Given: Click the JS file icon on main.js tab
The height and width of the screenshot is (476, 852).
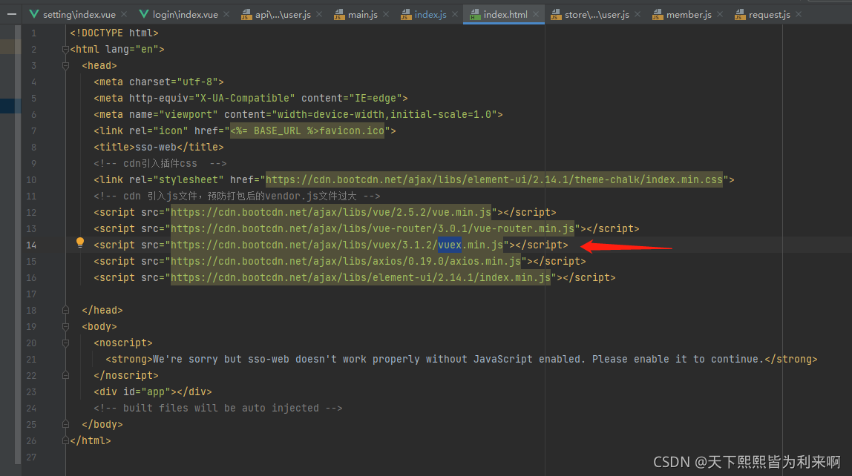Looking at the screenshot, I should [339, 15].
